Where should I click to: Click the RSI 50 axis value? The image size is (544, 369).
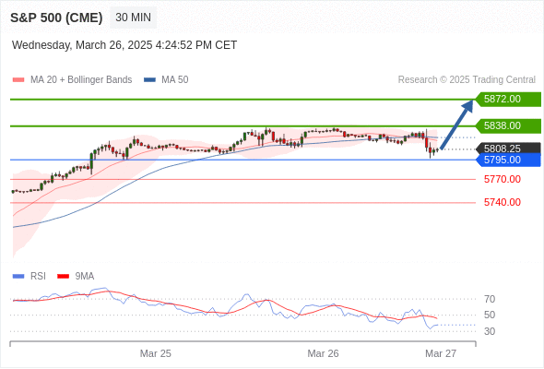(490, 315)
